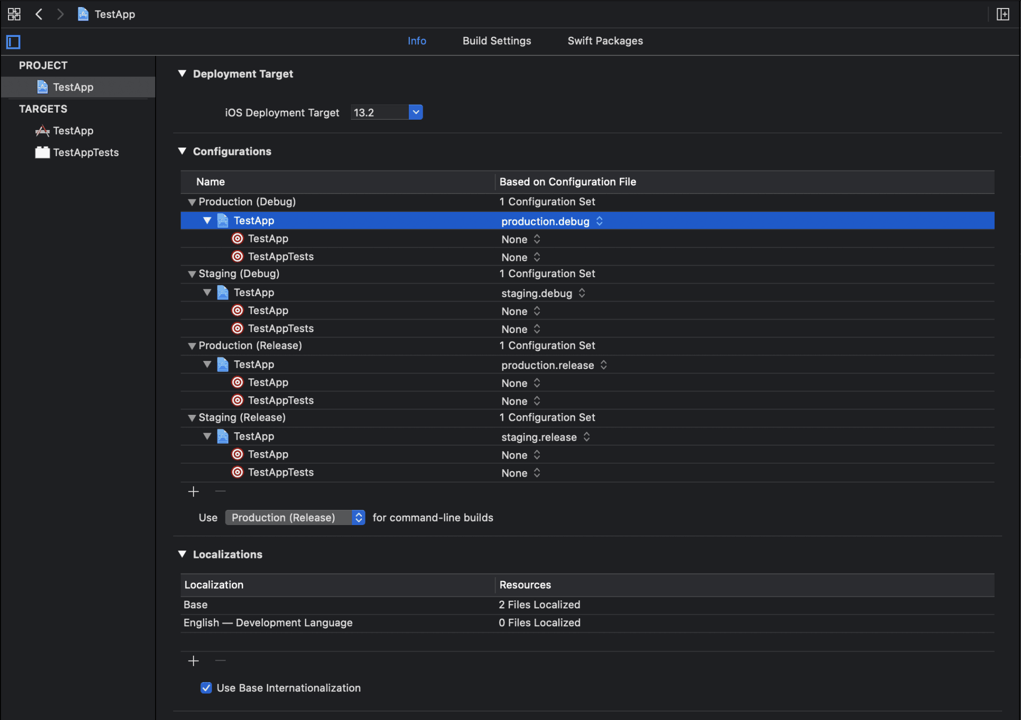1021x720 pixels.
Task: Toggle the project navigator icon in toolbar
Action: click(x=14, y=14)
